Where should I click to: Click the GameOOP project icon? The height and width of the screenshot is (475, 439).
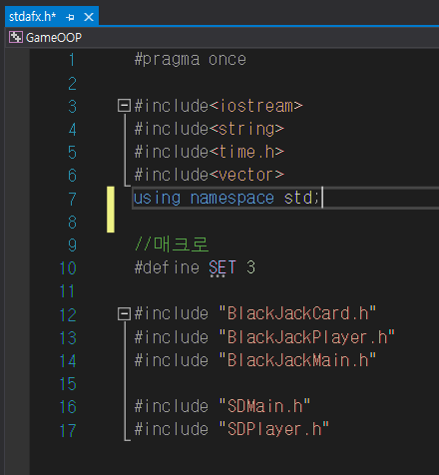(16, 37)
